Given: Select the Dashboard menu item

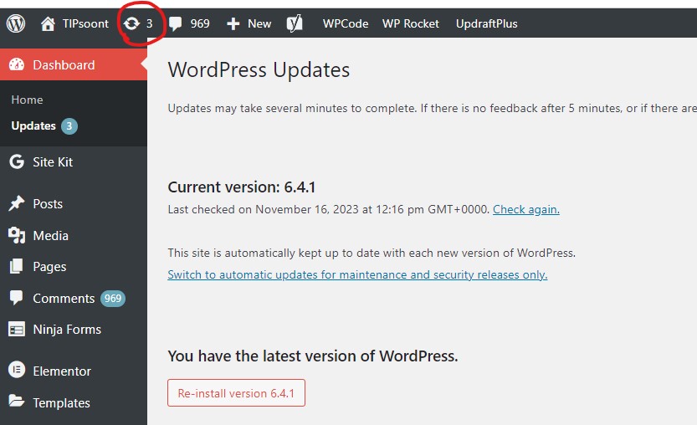Looking at the screenshot, I should click(x=64, y=65).
